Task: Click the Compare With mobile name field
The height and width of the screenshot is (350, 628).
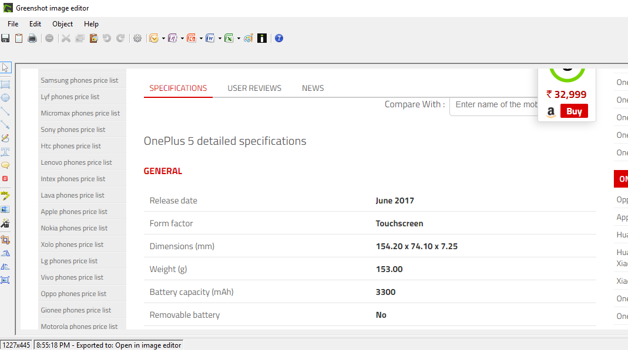Action: click(x=494, y=106)
